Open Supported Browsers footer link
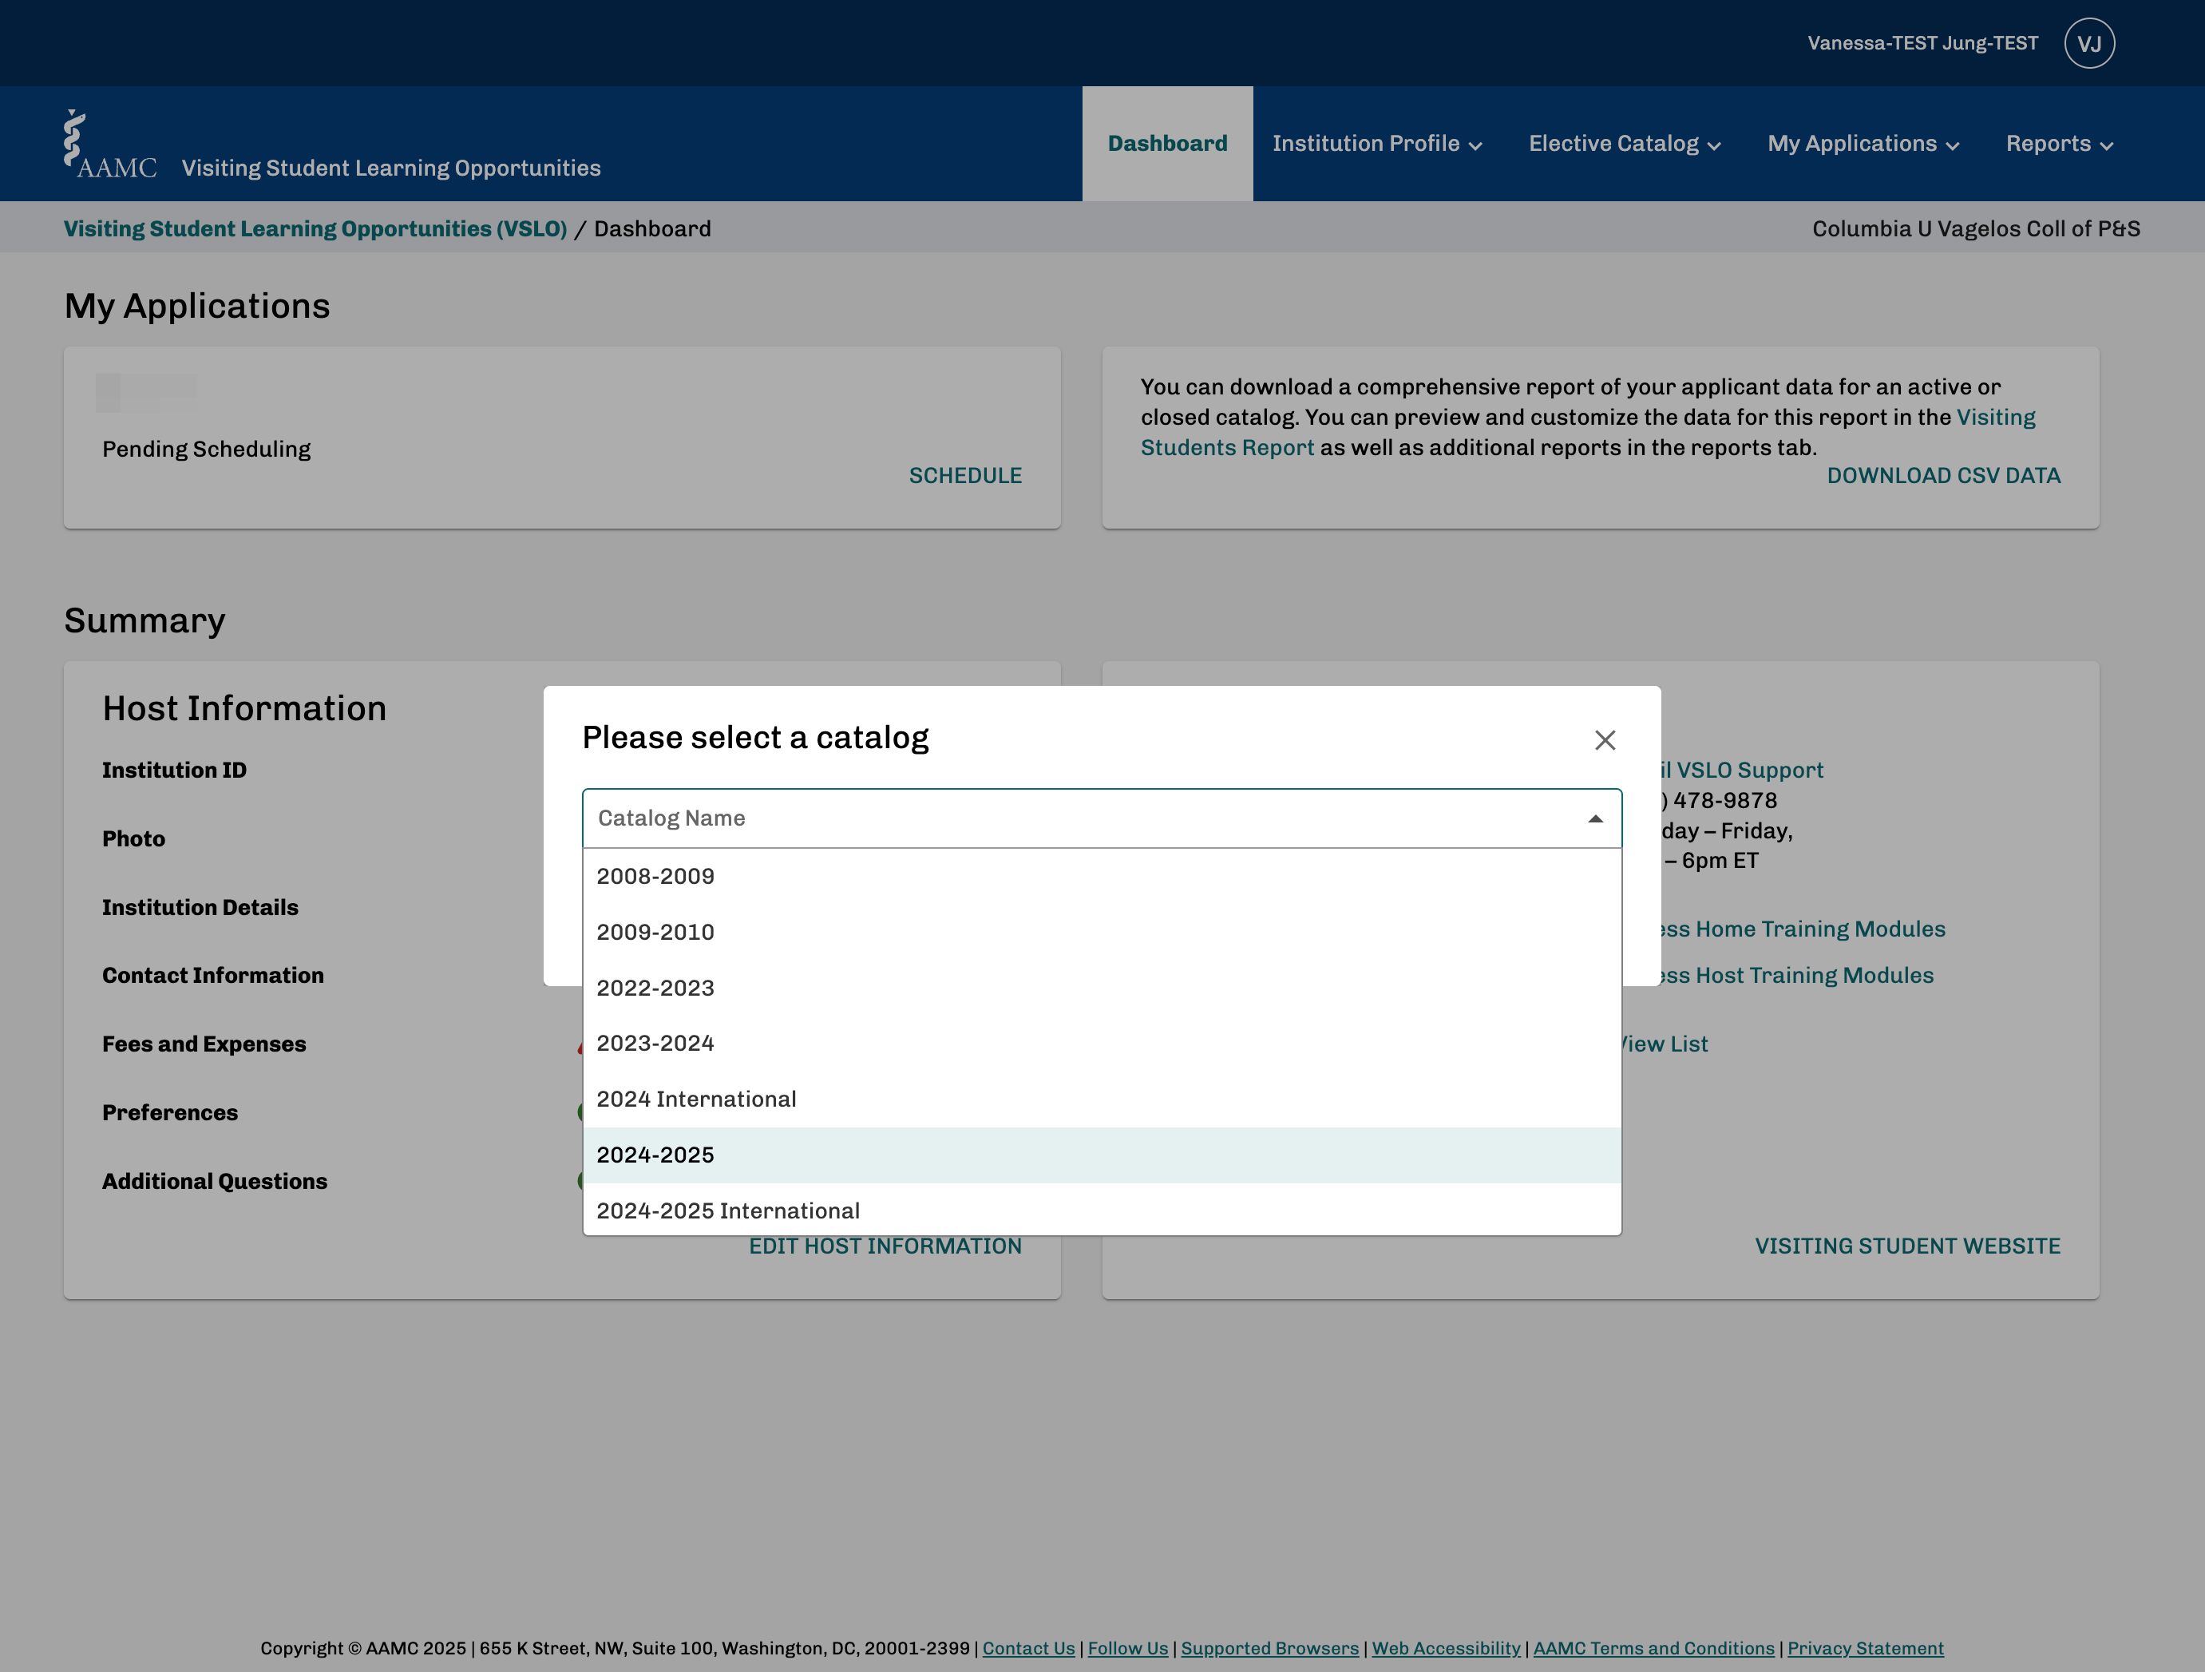This screenshot has height=1672, width=2205. [1269, 1648]
